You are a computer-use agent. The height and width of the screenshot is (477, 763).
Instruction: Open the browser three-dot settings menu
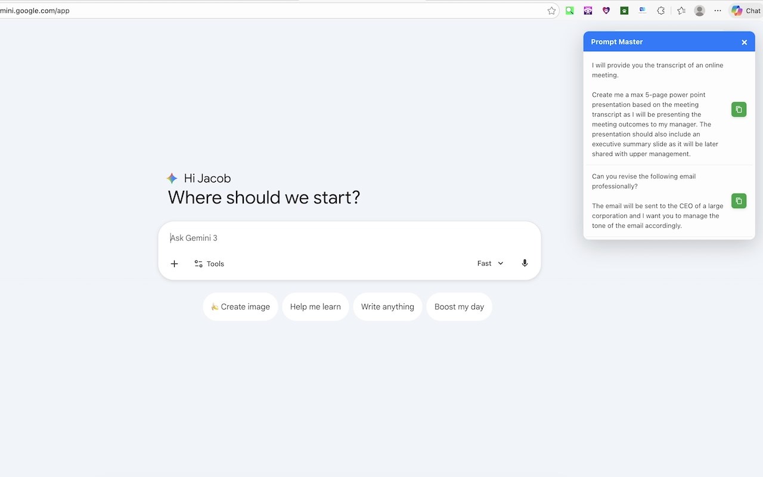(718, 11)
